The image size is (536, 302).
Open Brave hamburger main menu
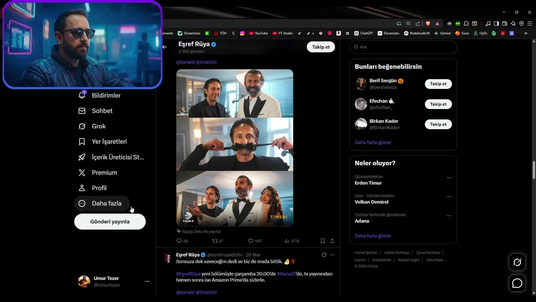click(x=530, y=23)
